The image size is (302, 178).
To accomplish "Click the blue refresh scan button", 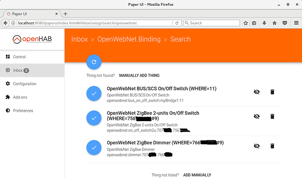I will pyautogui.click(x=94, y=62).
